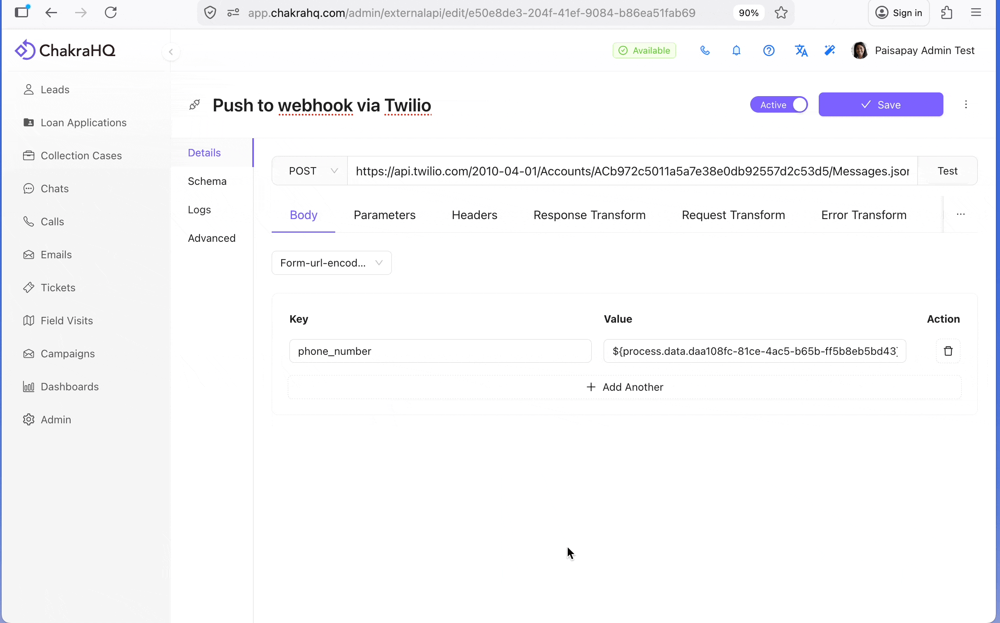Collapse the sidebar with the chevron button
Image resolution: width=1000 pixels, height=623 pixels.
(171, 52)
